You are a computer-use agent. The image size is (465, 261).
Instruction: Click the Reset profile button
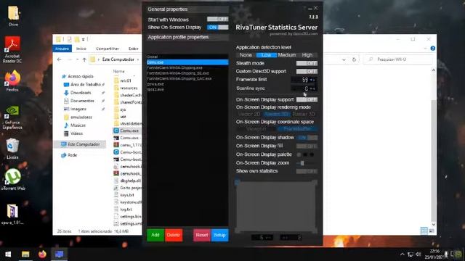click(202, 235)
